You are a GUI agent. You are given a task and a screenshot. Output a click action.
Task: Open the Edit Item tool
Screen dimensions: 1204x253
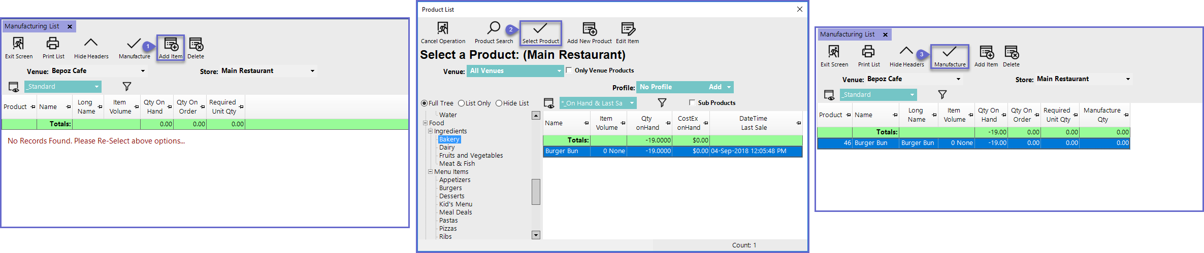point(628,28)
